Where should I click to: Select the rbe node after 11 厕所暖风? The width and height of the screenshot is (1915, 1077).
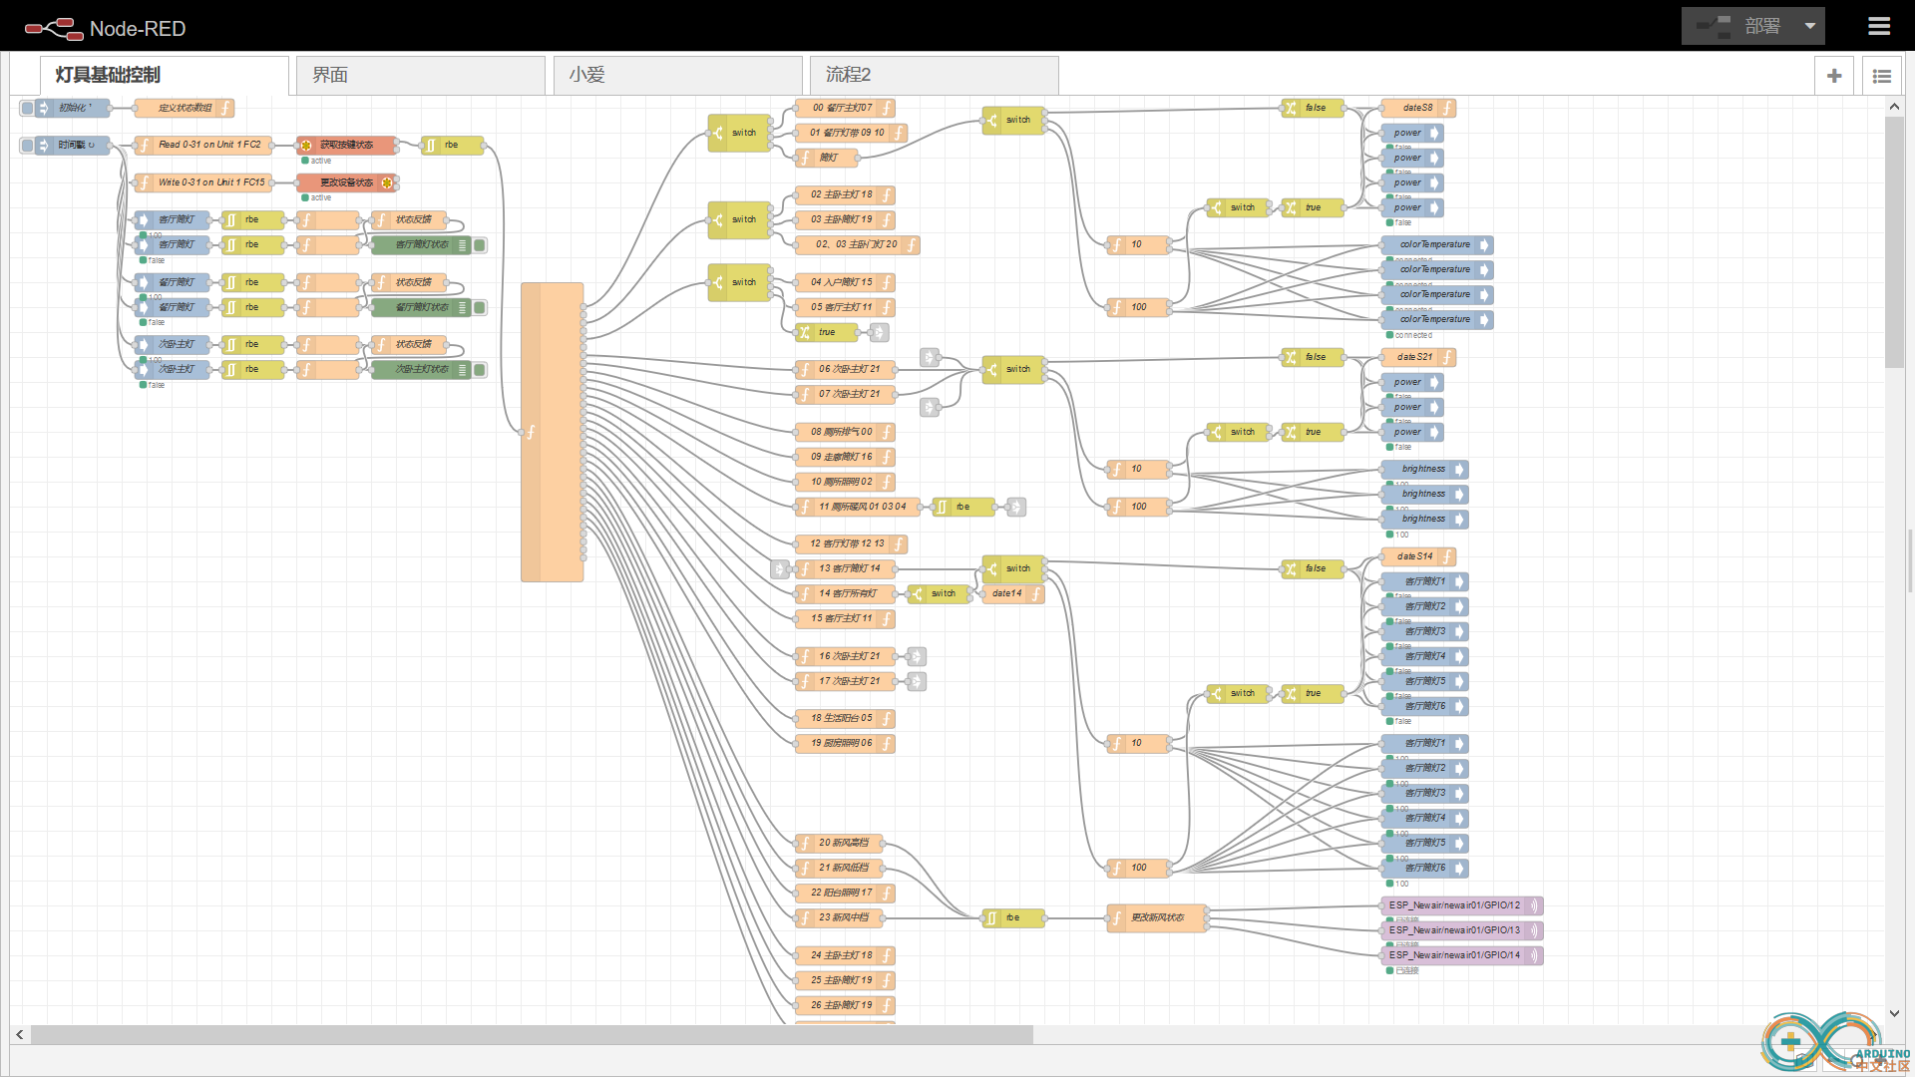click(963, 507)
